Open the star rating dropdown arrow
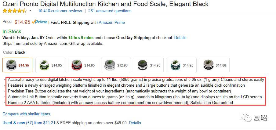This screenshot has height=130, width=276. [x=30, y=11]
